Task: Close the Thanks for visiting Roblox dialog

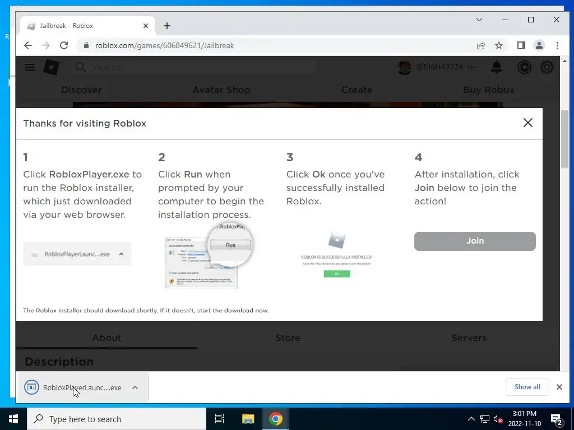Action: click(x=528, y=123)
